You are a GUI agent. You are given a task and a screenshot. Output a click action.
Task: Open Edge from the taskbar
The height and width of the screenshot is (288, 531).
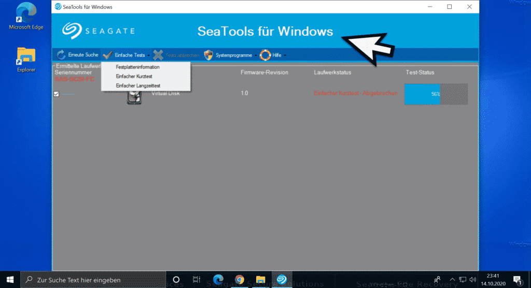point(218,280)
